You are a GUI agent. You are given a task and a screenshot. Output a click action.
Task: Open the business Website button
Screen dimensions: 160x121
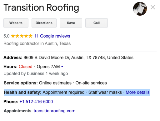(16, 23)
